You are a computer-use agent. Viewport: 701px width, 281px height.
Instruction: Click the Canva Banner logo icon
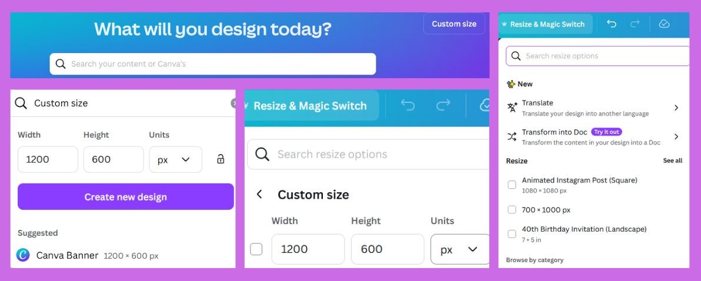point(23,255)
